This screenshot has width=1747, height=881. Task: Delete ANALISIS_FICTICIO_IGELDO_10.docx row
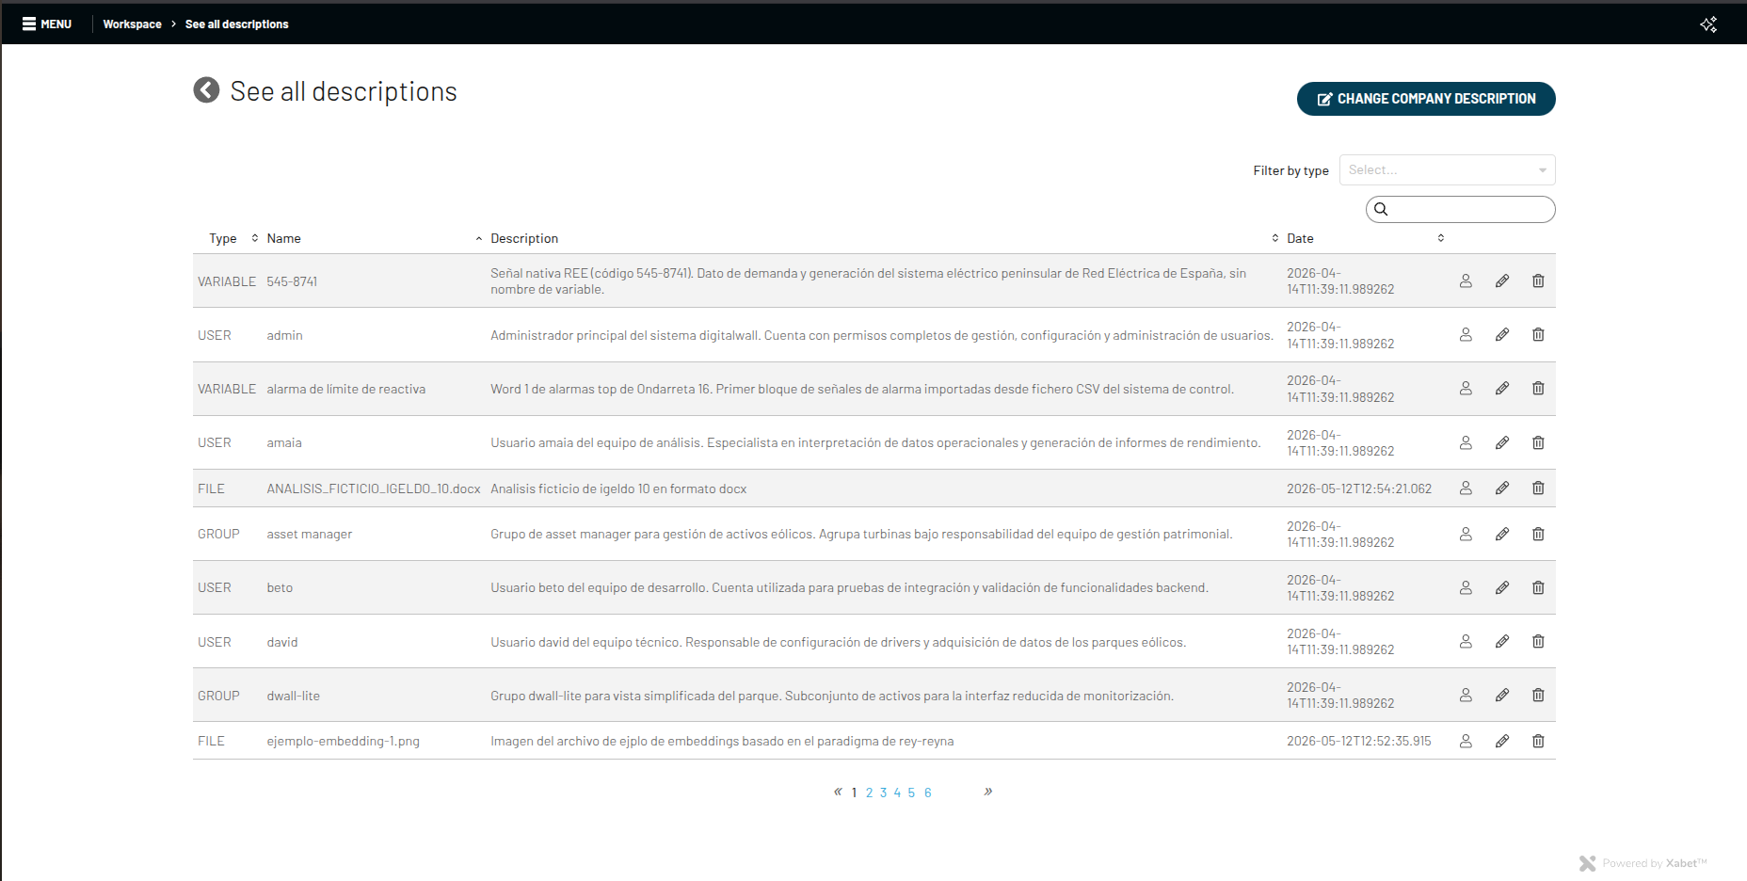click(x=1538, y=488)
